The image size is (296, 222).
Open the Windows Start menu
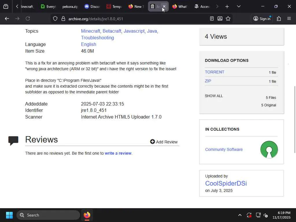coord(9,215)
